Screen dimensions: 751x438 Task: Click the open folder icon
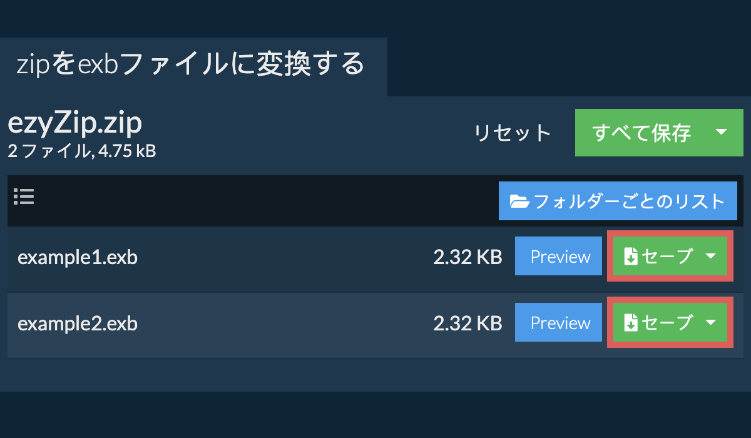(x=519, y=201)
